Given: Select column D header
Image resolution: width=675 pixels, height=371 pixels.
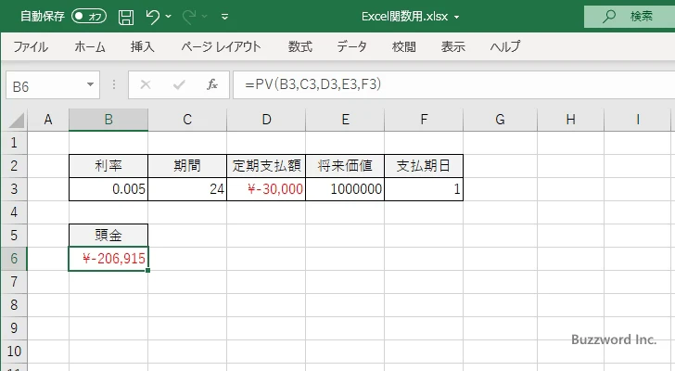Looking at the screenshot, I should (266, 120).
